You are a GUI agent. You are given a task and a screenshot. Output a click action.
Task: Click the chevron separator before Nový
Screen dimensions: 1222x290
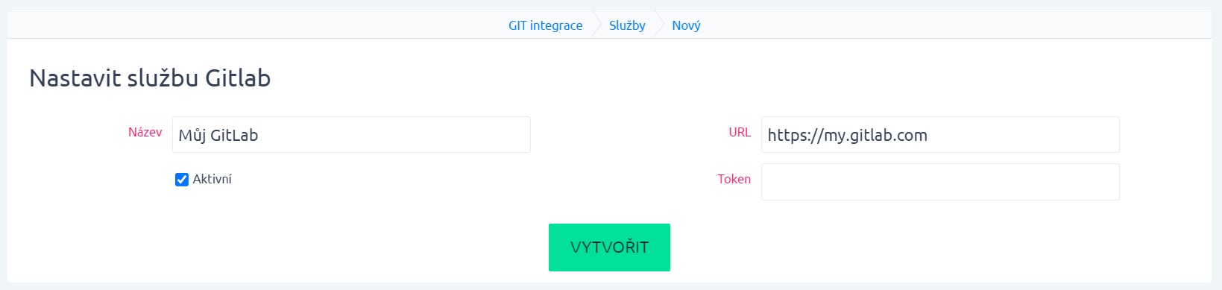coord(659,25)
